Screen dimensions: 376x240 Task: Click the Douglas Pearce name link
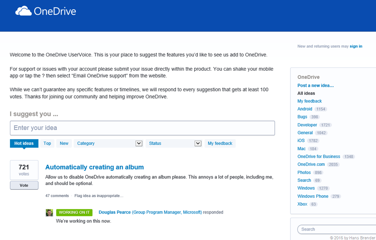tap(115, 212)
